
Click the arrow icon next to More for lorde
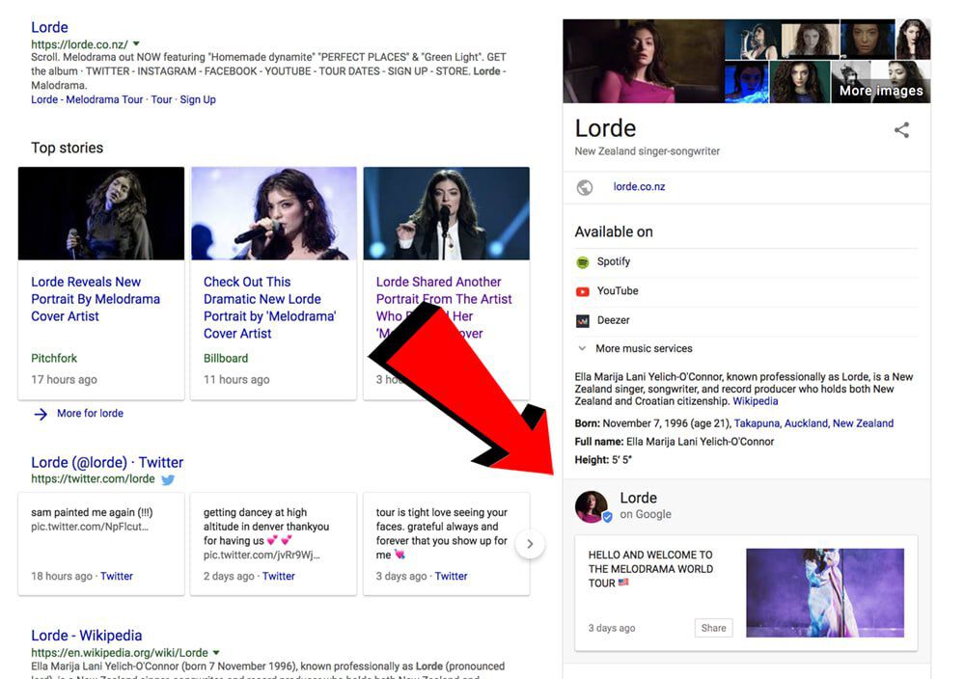pos(41,414)
